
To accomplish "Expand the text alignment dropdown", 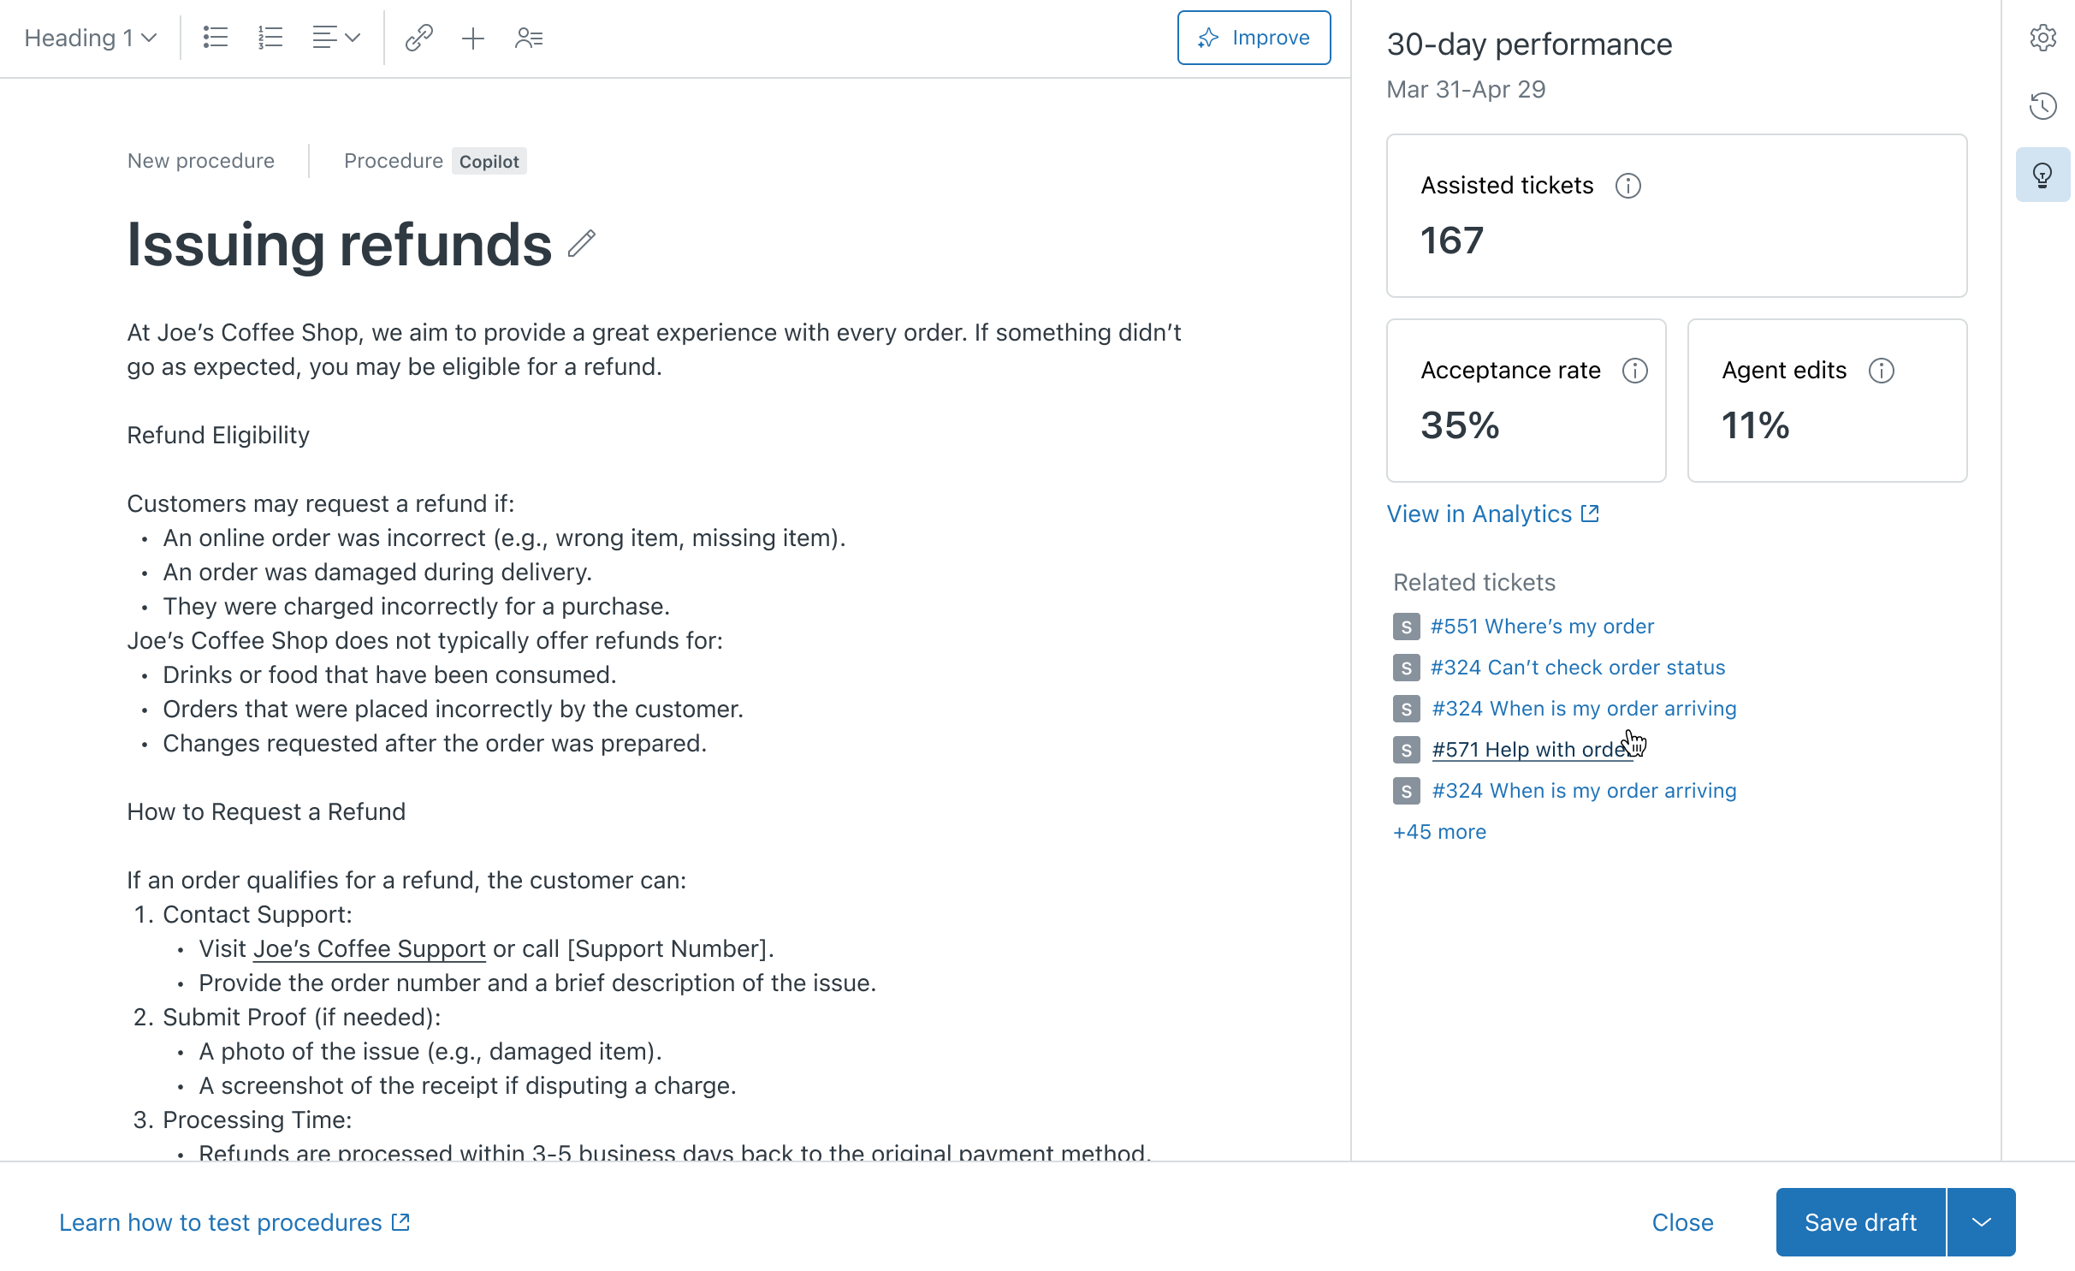I will (x=336, y=38).
